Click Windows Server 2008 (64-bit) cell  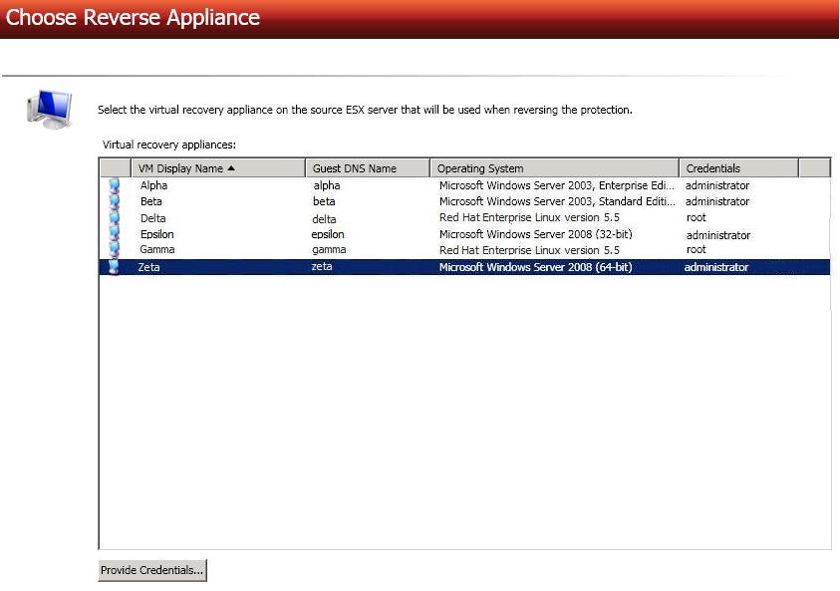point(536,267)
